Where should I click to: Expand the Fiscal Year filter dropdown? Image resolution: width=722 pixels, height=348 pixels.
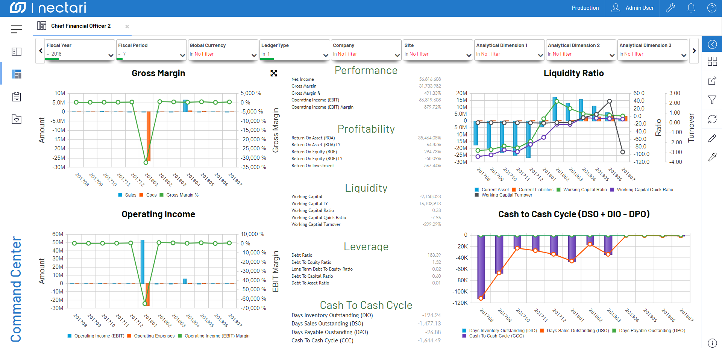point(111,55)
